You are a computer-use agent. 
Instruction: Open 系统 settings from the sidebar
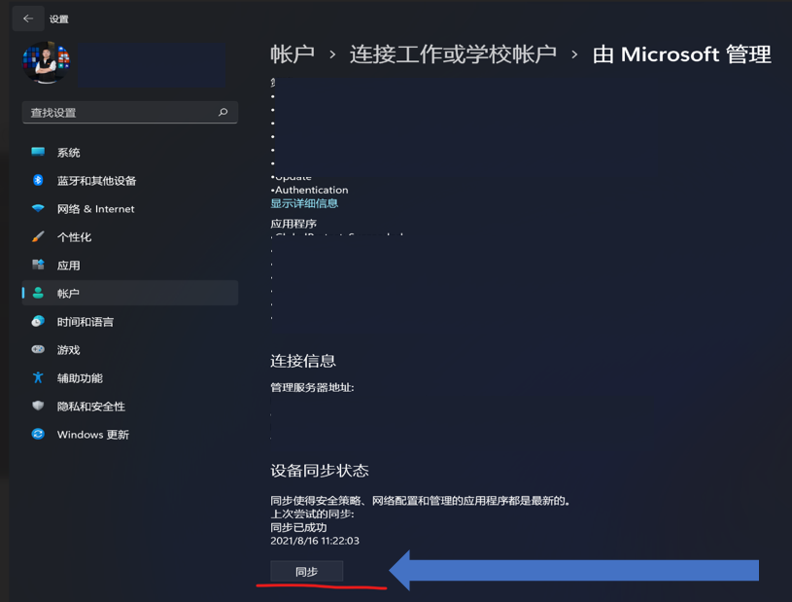coord(68,152)
